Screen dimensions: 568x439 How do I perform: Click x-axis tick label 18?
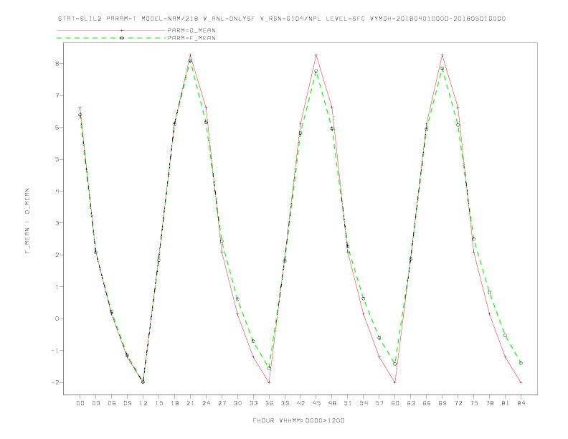(174, 403)
